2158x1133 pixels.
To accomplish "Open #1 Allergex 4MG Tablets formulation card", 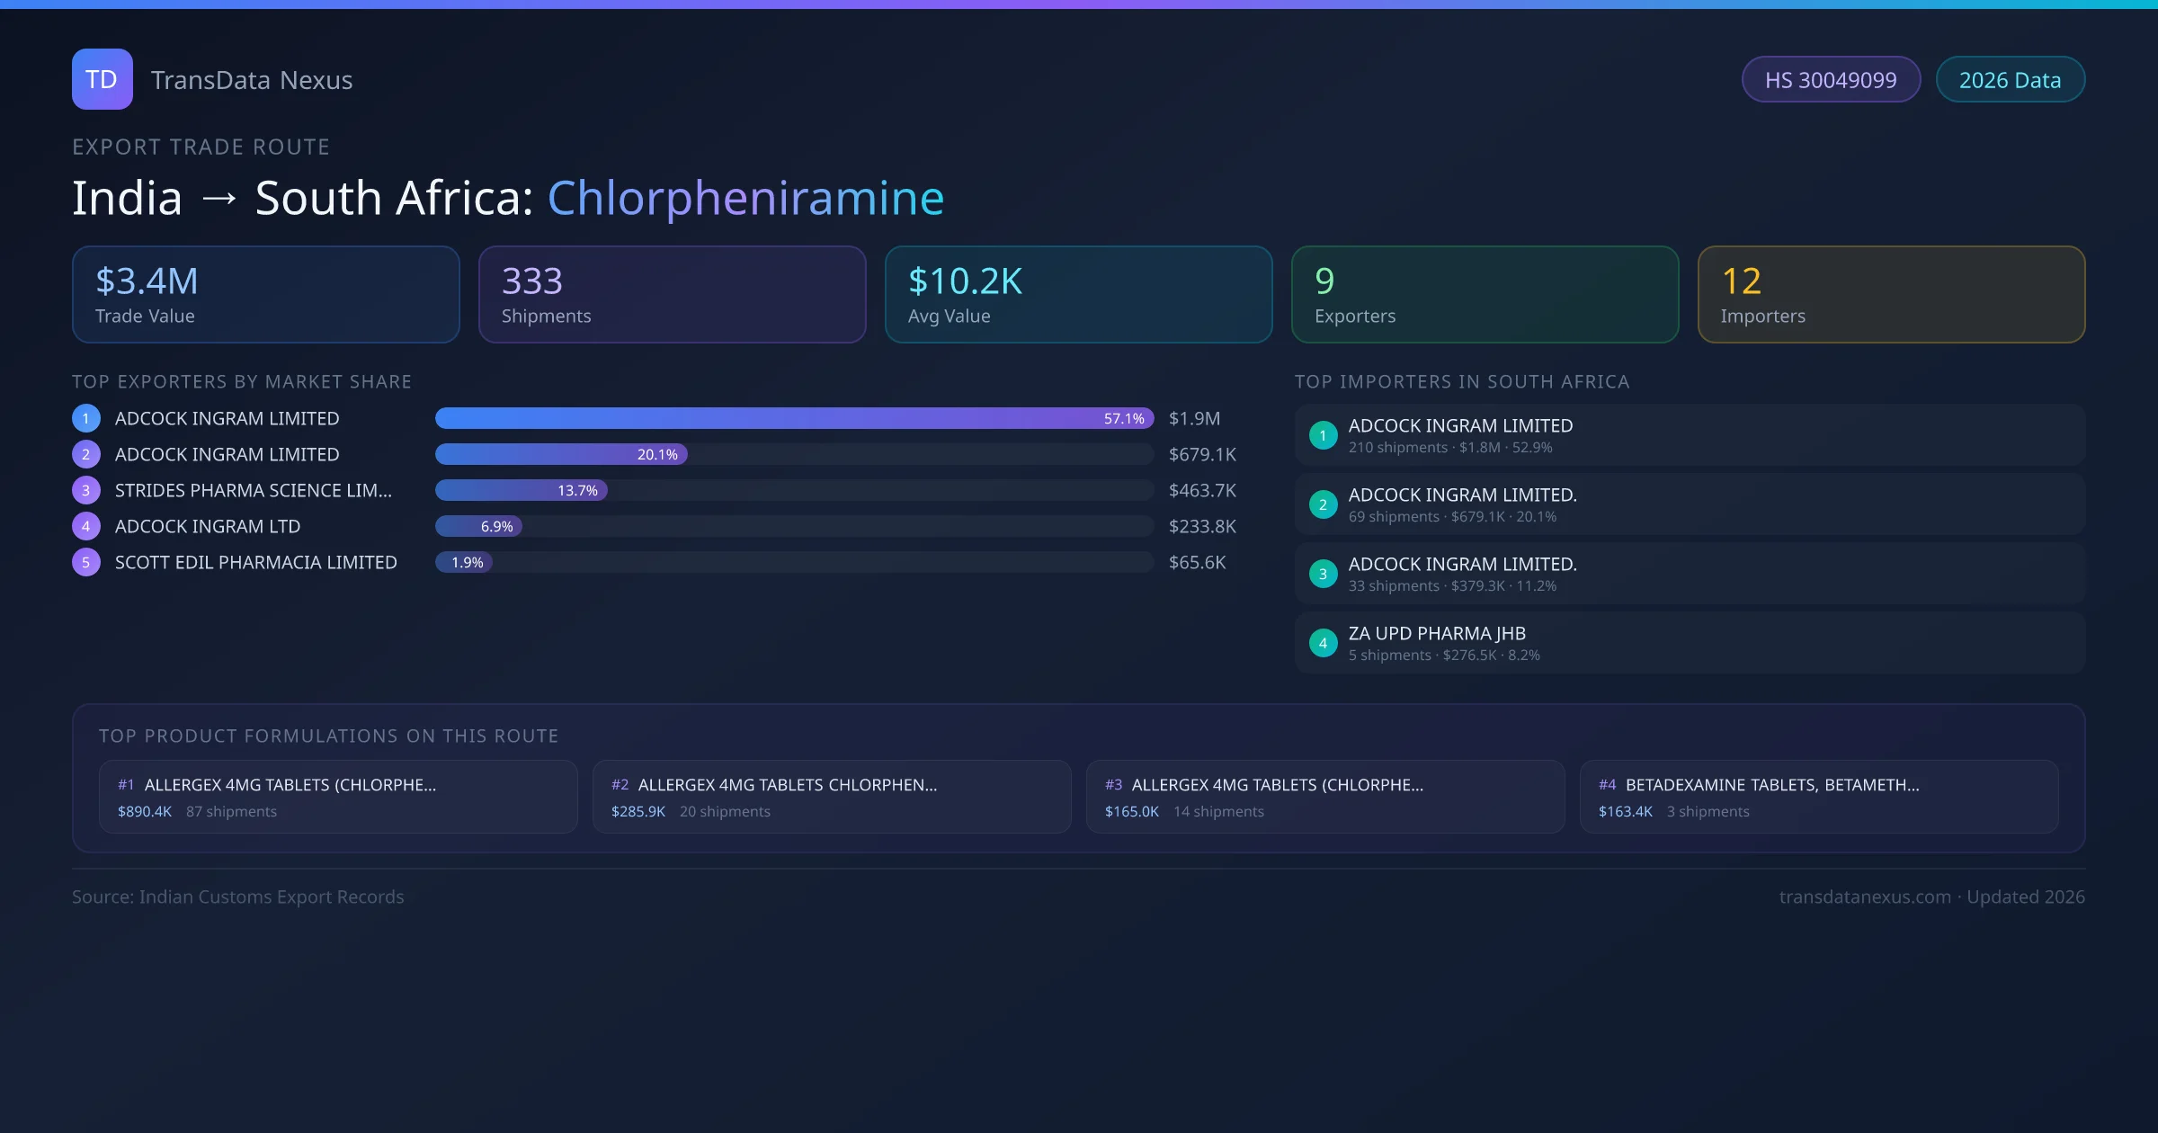I will 338,797.
